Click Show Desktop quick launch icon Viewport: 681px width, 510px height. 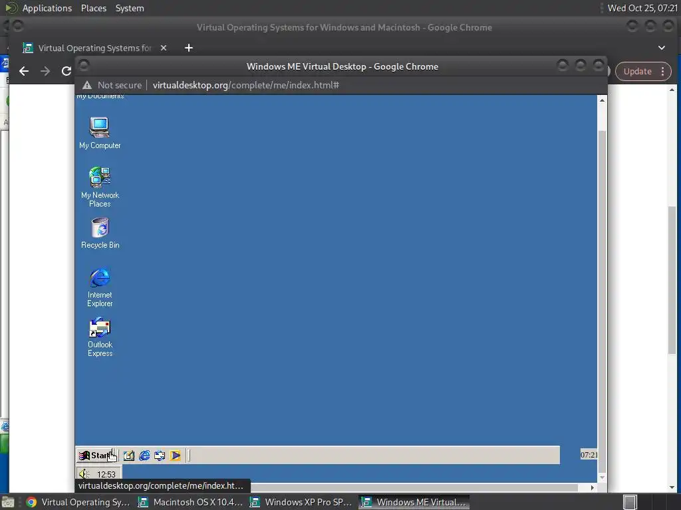(x=129, y=456)
